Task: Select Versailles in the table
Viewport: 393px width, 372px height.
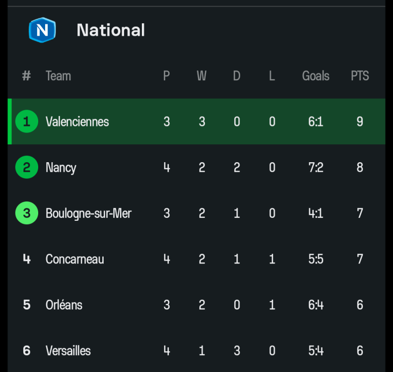Action: [68, 351]
